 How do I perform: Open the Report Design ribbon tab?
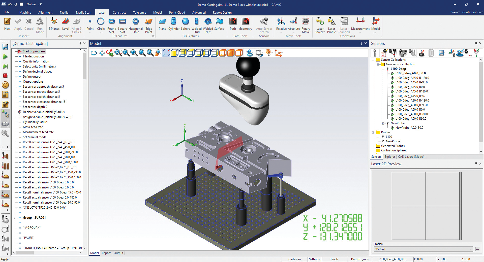[222, 12]
